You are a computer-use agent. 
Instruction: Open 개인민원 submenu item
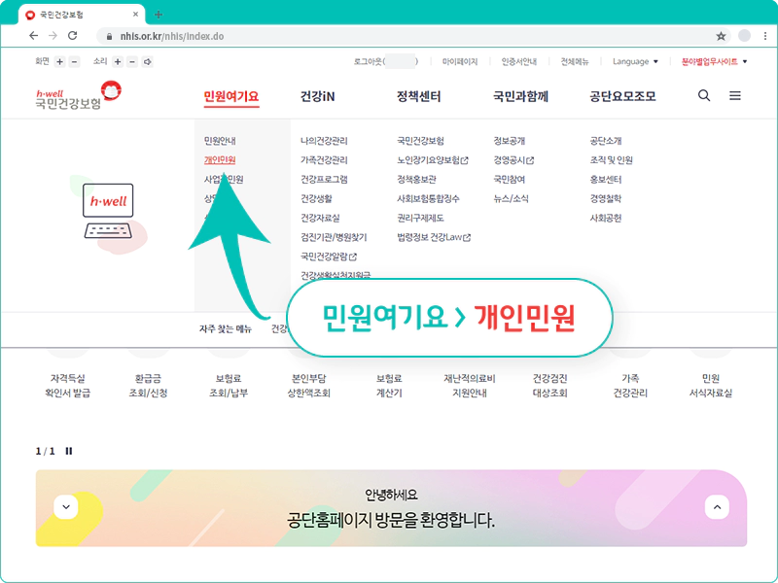(x=220, y=160)
